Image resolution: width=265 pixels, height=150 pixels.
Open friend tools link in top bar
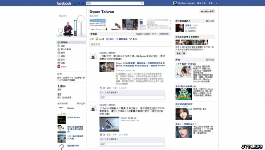(x=201, y=3)
